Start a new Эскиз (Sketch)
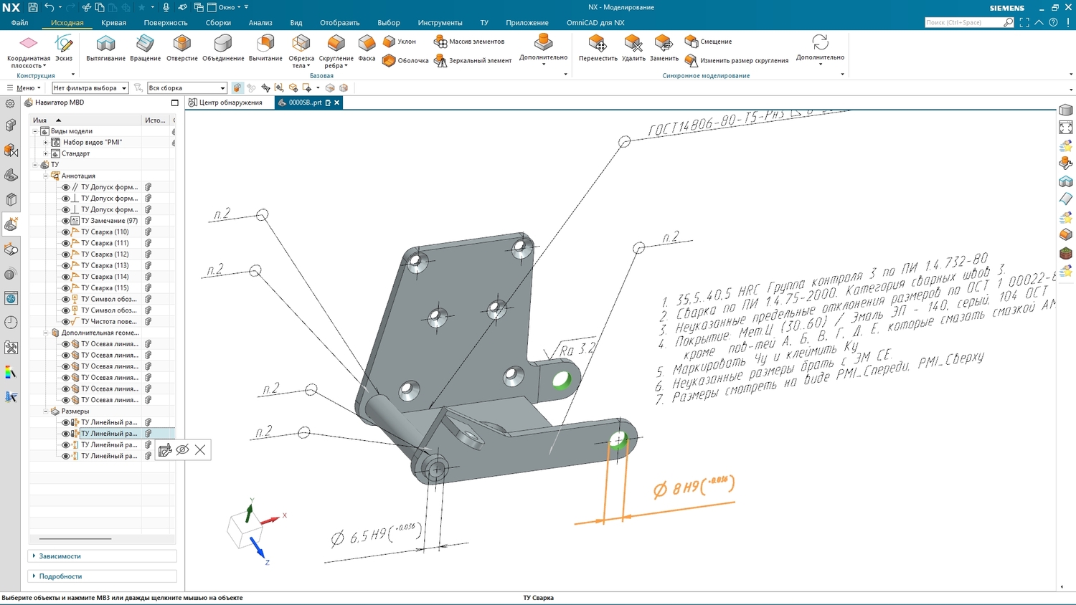 coord(64,47)
